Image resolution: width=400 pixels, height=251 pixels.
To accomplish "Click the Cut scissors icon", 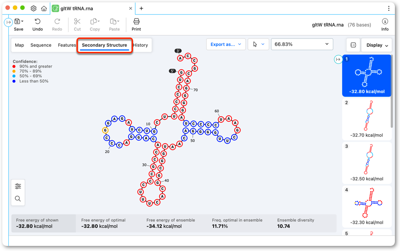I will [77, 21].
